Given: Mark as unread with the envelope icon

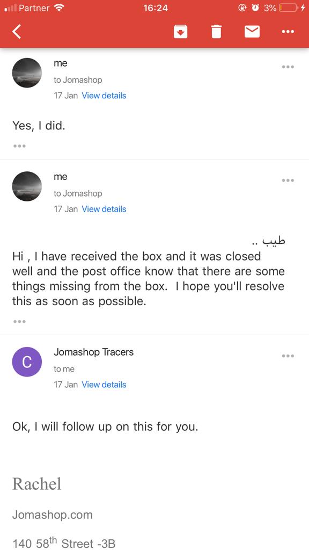Looking at the screenshot, I should 252,32.
